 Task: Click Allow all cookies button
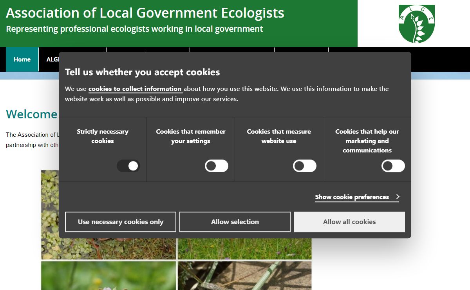[x=349, y=222]
